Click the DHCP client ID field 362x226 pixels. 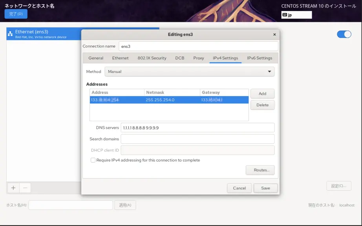point(197,150)
